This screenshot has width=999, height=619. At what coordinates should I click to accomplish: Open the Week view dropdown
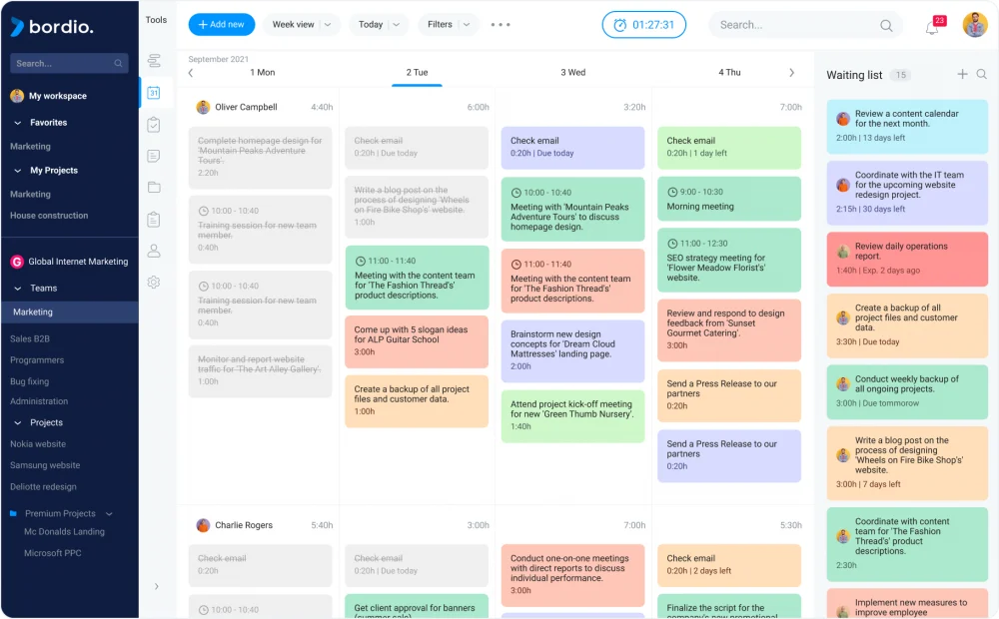(302, 25)
